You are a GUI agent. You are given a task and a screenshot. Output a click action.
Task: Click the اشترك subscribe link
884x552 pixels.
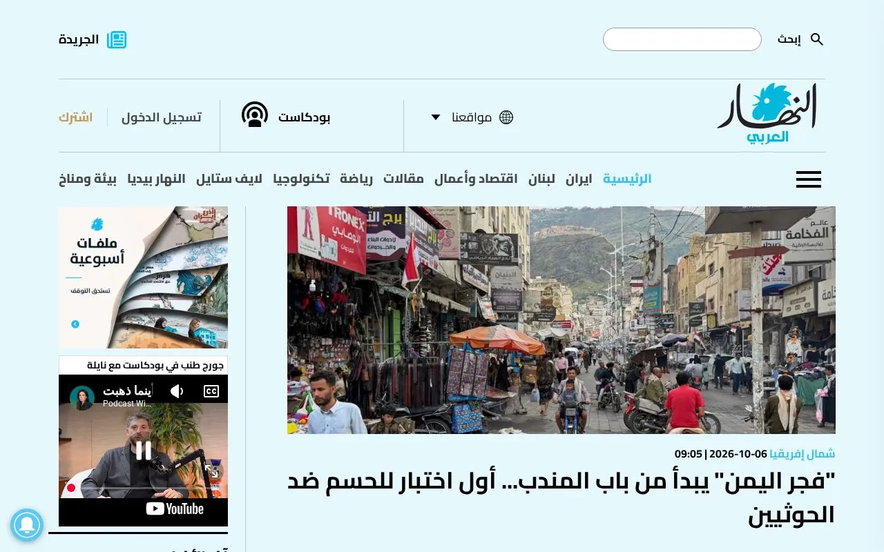(75, 117)
